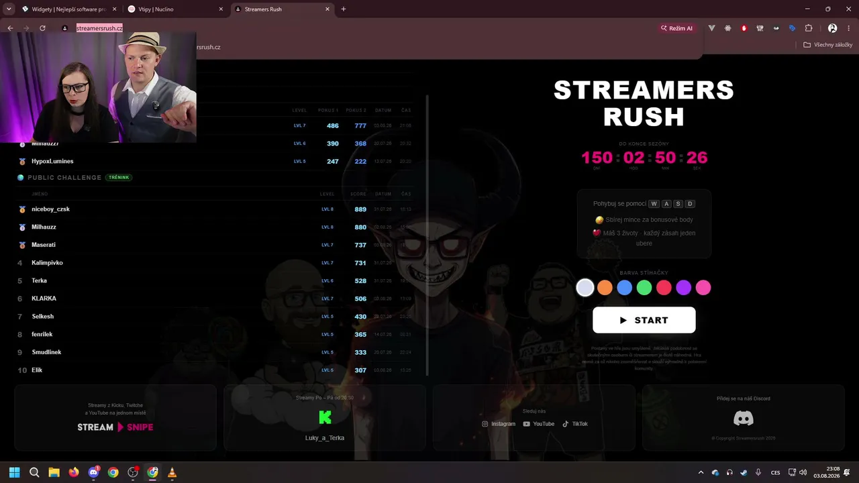859x483 pixels.
Task: Open Windows taskbar search
Action: tap(34, 472)
